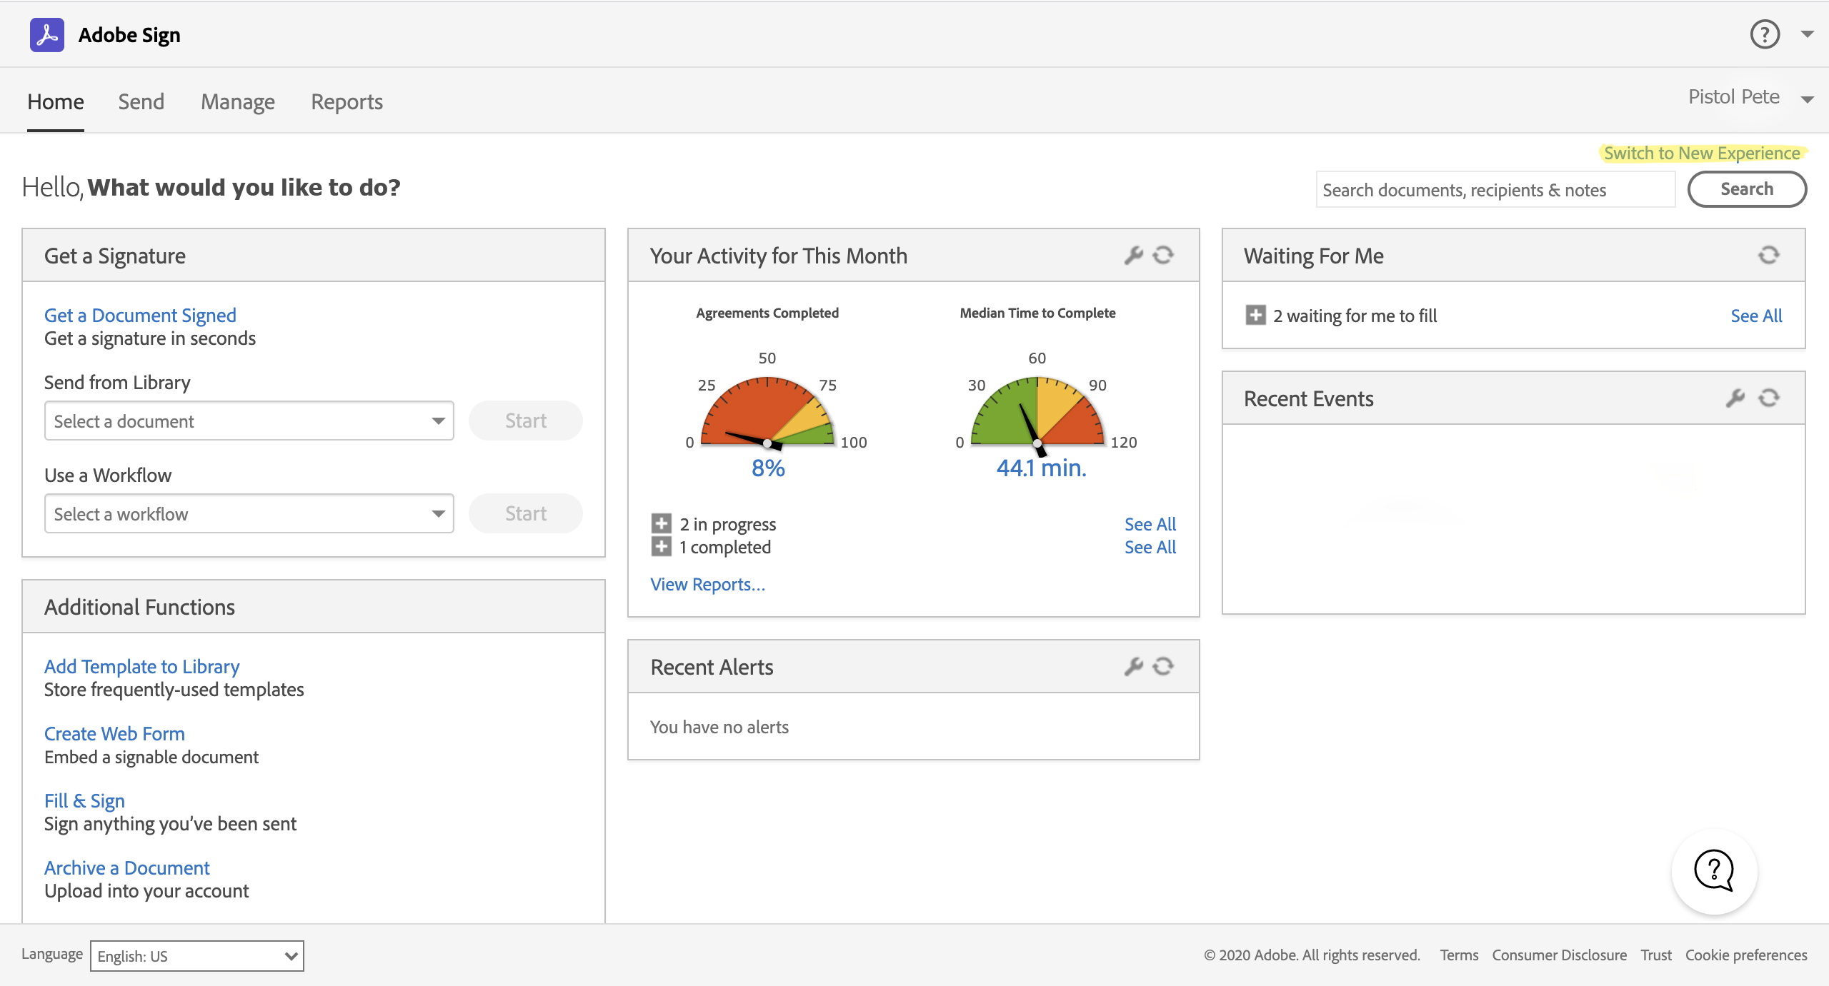Click See All for in progress agreements

point(1150,524)
